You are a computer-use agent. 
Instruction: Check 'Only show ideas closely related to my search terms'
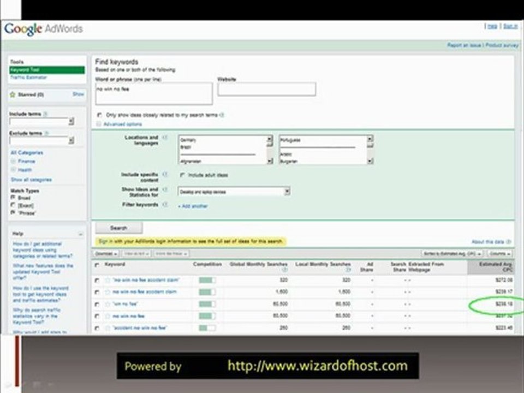coord(99,115)
